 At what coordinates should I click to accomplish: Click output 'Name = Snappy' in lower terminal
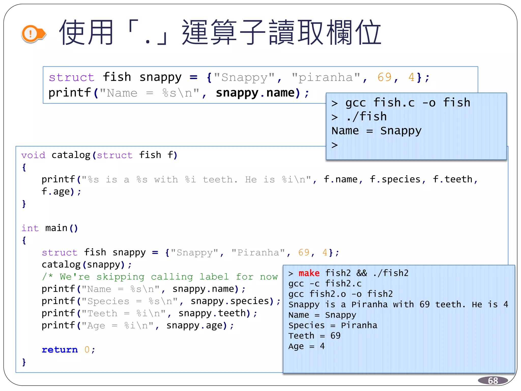click(x=322, y=315)
